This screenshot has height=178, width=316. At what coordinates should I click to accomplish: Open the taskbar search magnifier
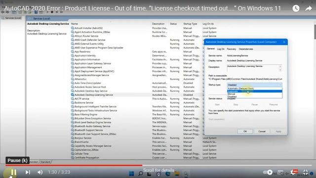[140, 174]
